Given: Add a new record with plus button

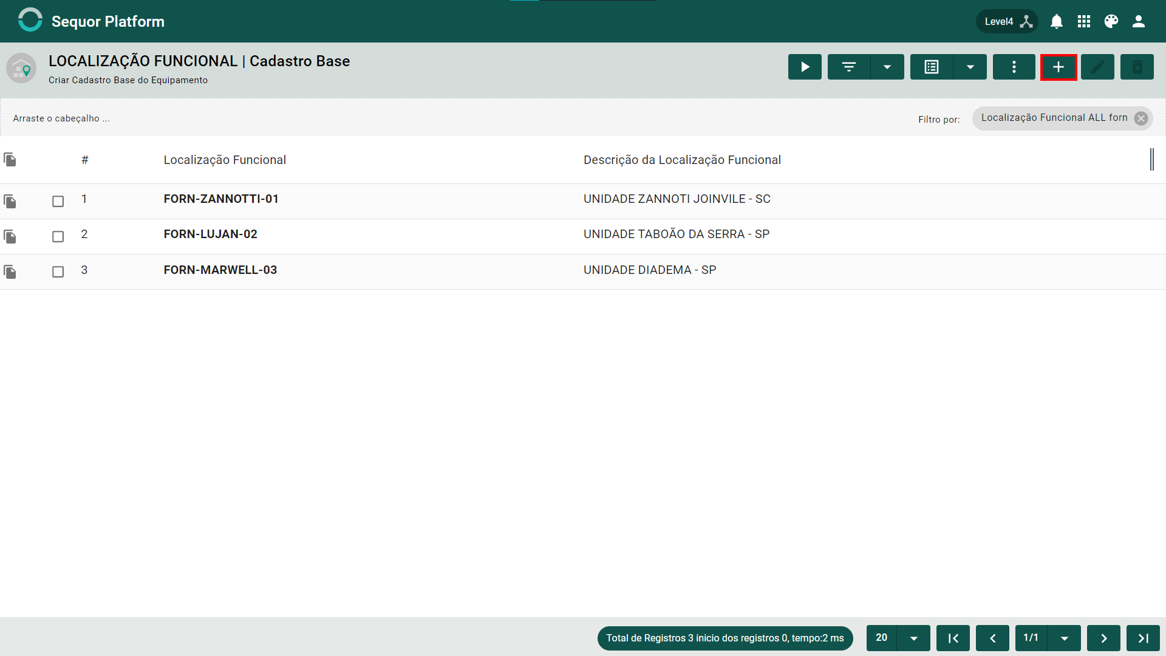Looking at the screenshot, I should click(1059, 67).
